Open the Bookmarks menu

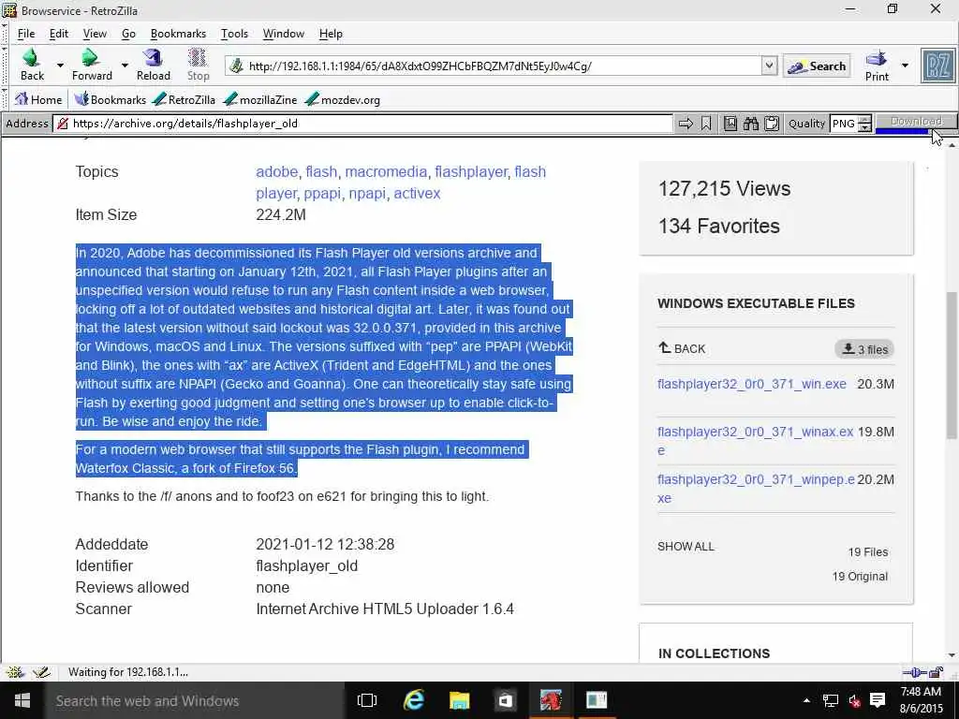tap(178, 34)
